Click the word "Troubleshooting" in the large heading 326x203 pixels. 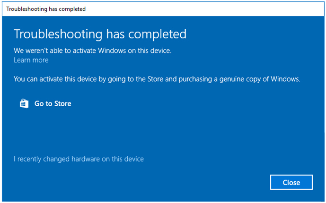coord(58,34)
